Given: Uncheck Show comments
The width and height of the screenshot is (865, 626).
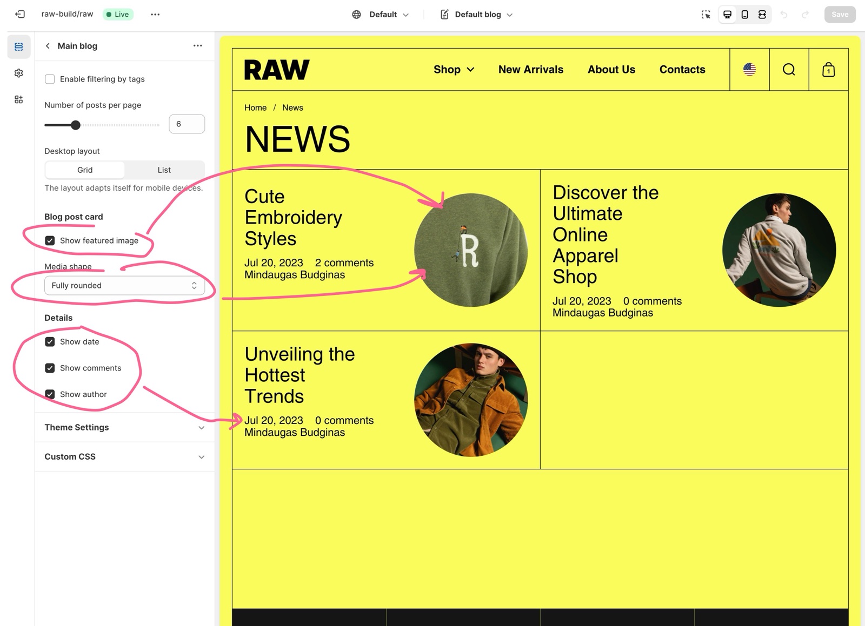Looking at the screenshot, I should click(x=50, y=368).
